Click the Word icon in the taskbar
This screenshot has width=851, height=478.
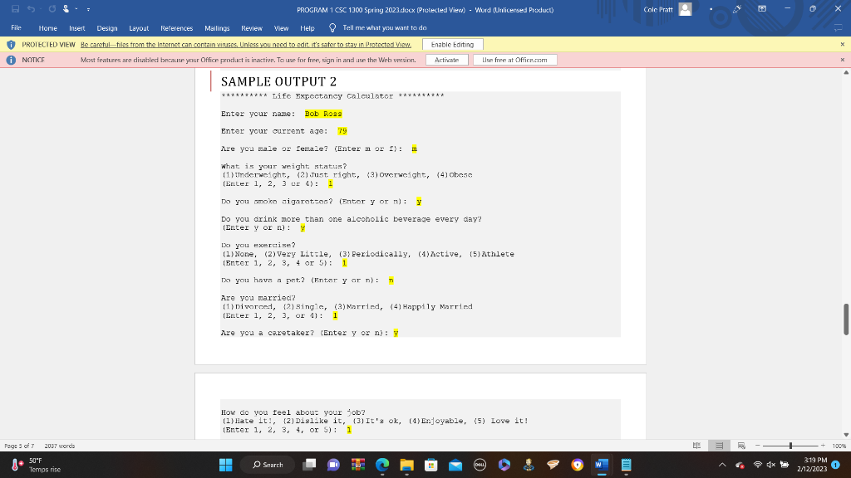pos(601,465)
